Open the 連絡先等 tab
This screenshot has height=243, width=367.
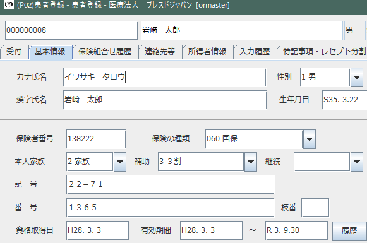coord(160,52)
